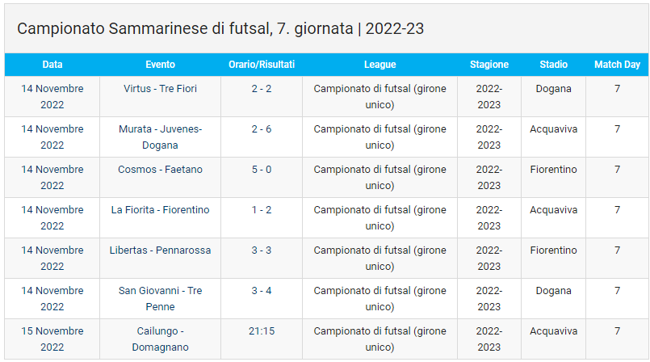Click the 5 - 0 result

(x=261, y=170)
